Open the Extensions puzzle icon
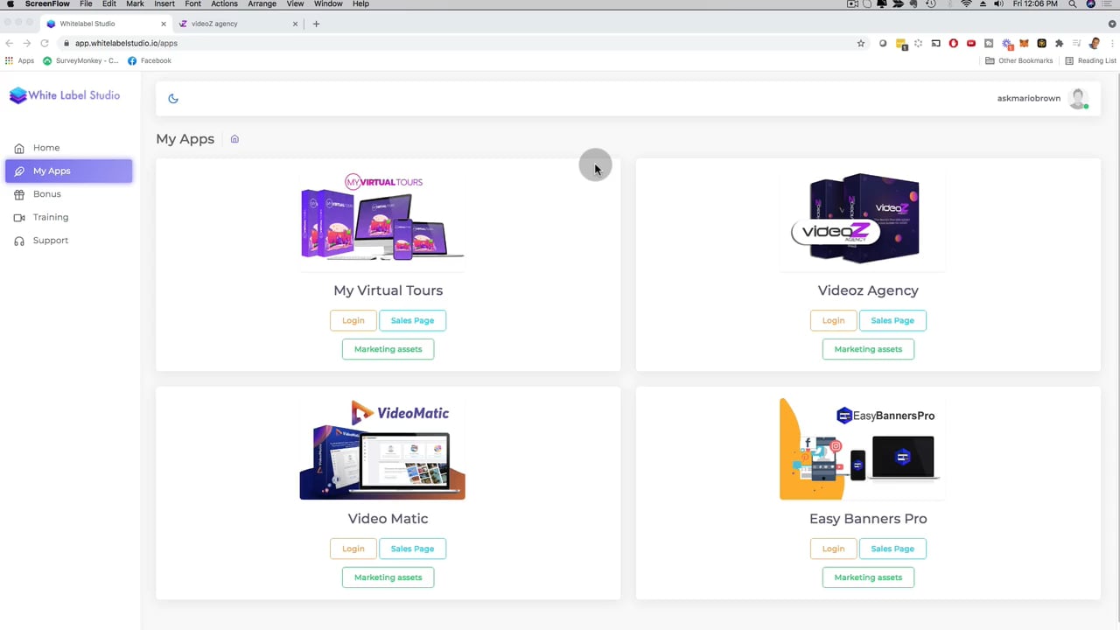 [x=1059, y=43]
